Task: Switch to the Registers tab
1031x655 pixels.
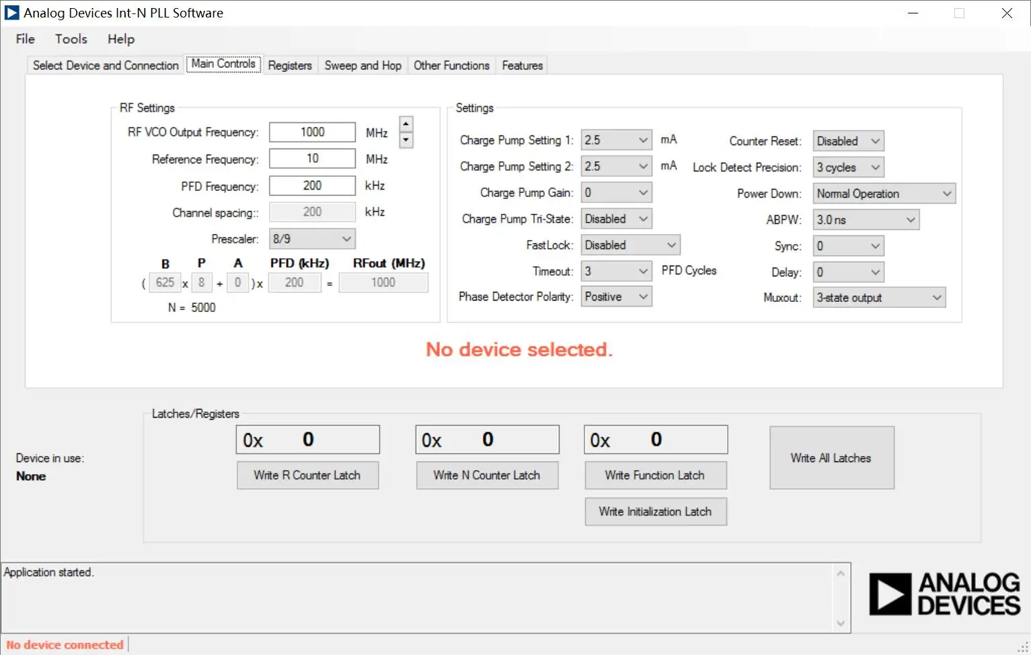Action: (x=290, y=65)
